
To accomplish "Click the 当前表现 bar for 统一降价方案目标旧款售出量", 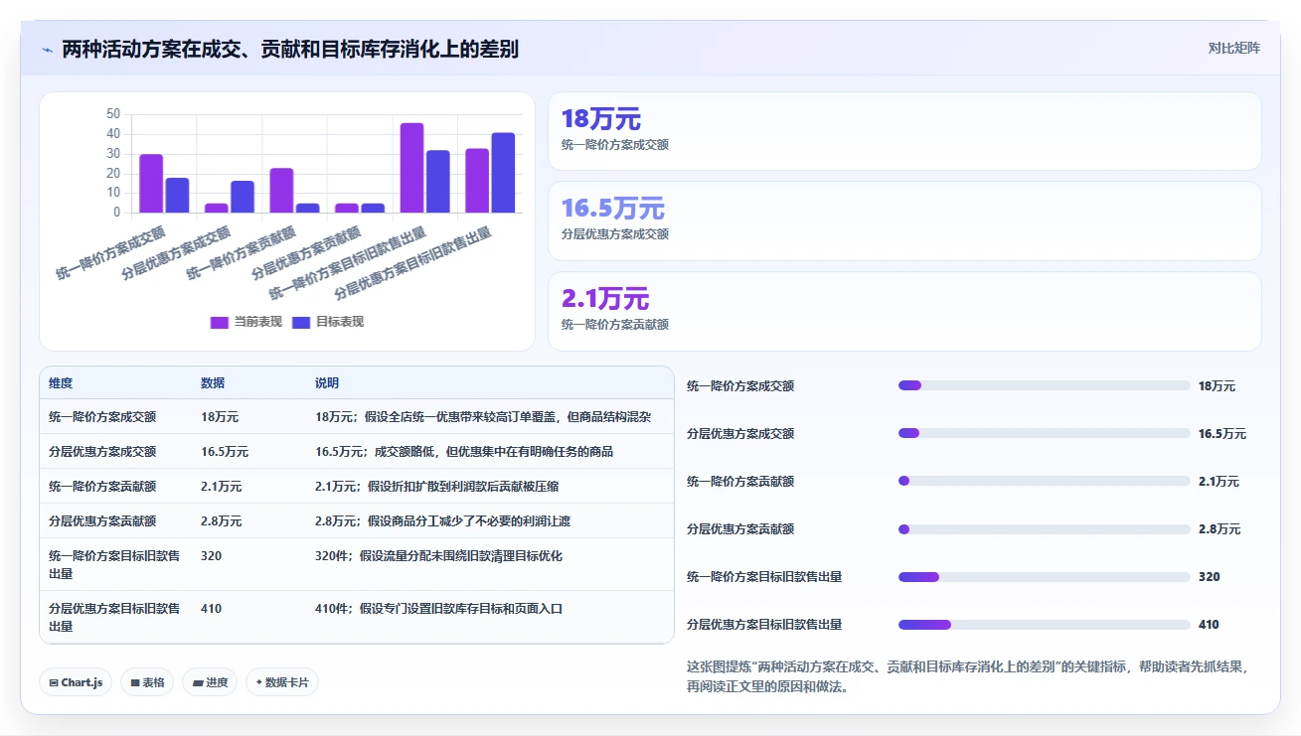I will 411,168.
